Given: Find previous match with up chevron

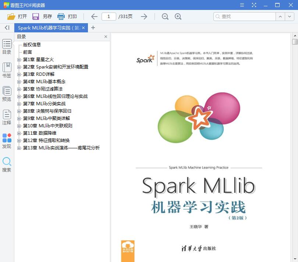Looking at the screenshot, I should click(x=280, y=17).
